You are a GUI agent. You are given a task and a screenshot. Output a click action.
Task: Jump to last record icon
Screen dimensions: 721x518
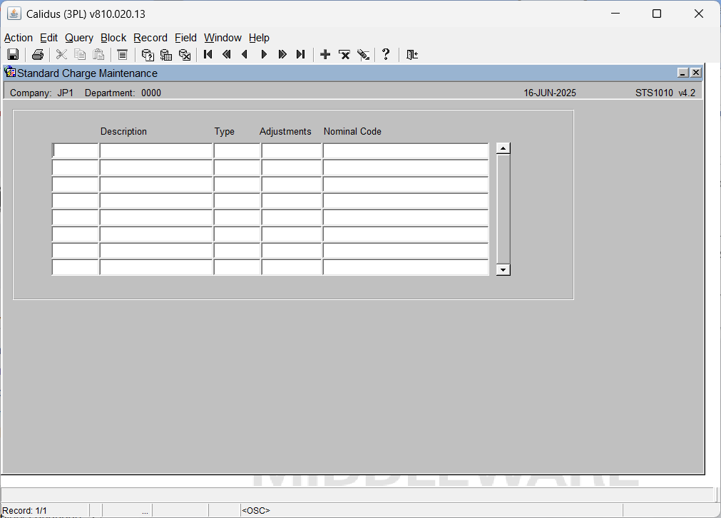301,55
